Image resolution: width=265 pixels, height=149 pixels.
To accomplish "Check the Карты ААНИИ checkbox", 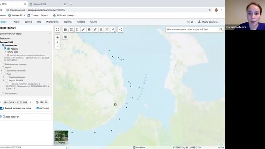I will (7, 80).
